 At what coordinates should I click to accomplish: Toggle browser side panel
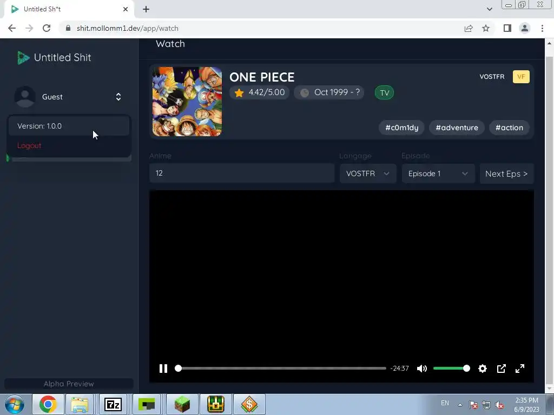pos(507,28)
